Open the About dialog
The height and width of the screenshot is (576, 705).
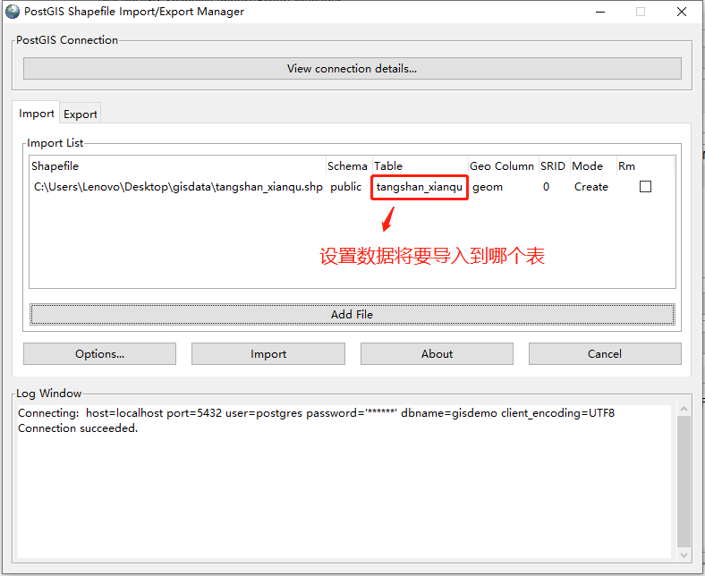click(437, 354)
